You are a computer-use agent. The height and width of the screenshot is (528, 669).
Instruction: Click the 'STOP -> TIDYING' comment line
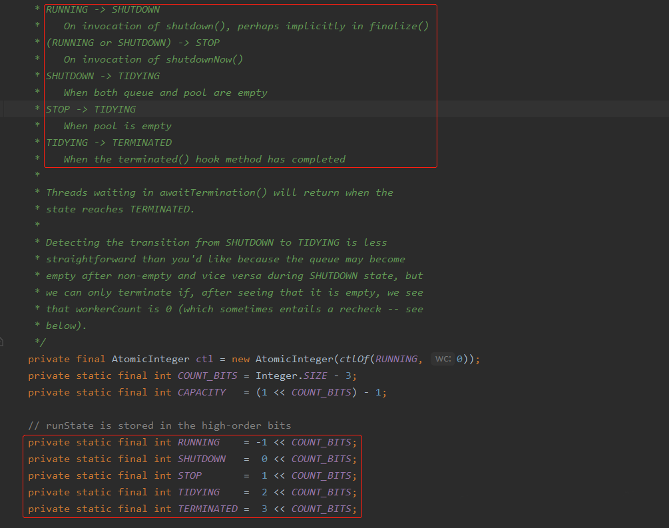pyautogui.click(x=91, y=109)
